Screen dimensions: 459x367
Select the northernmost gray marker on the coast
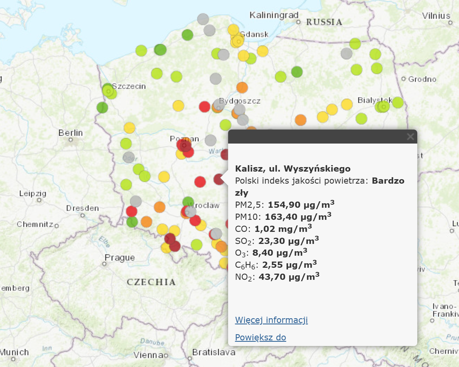click(x=203, y=19)
